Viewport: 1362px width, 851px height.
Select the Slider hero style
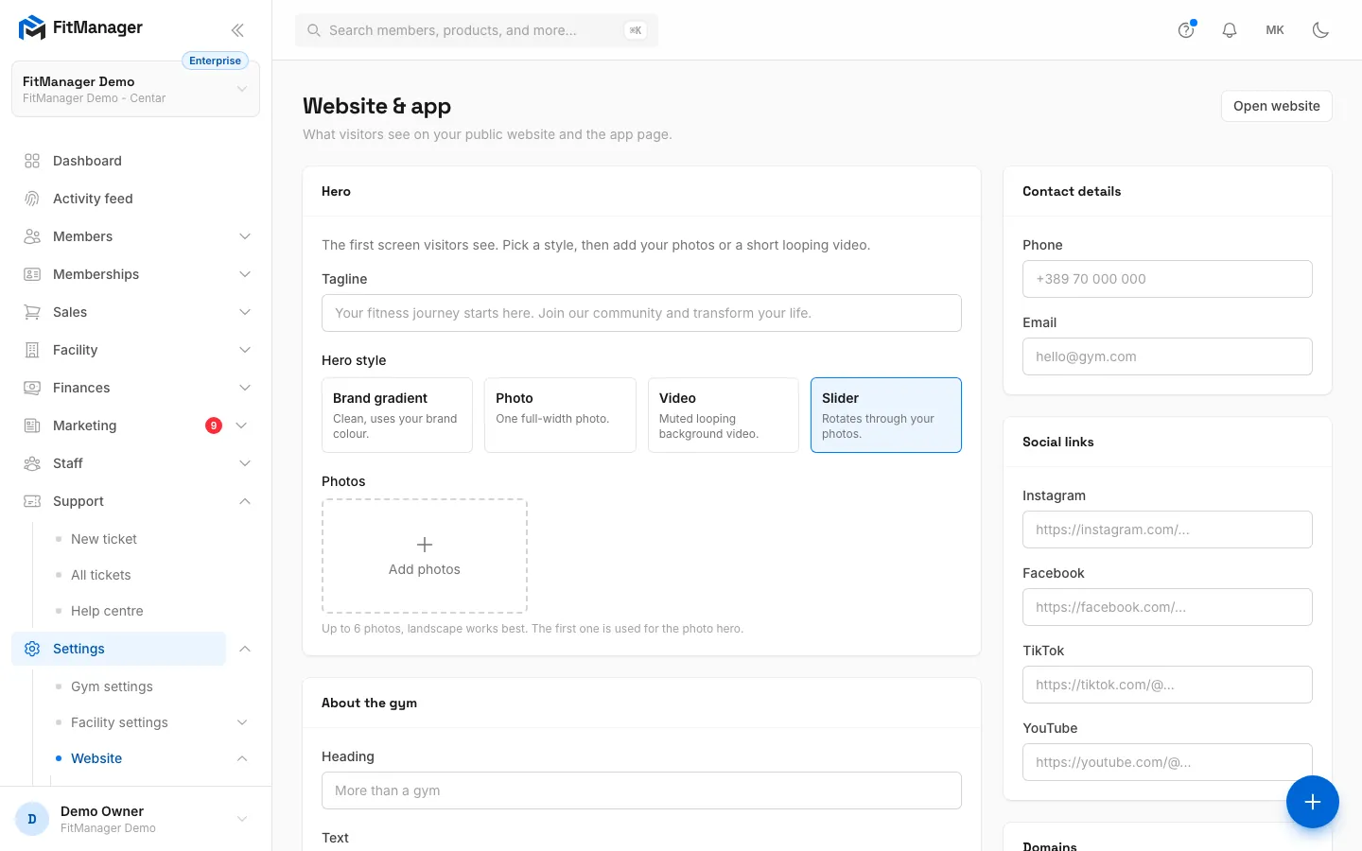point(886,415)
